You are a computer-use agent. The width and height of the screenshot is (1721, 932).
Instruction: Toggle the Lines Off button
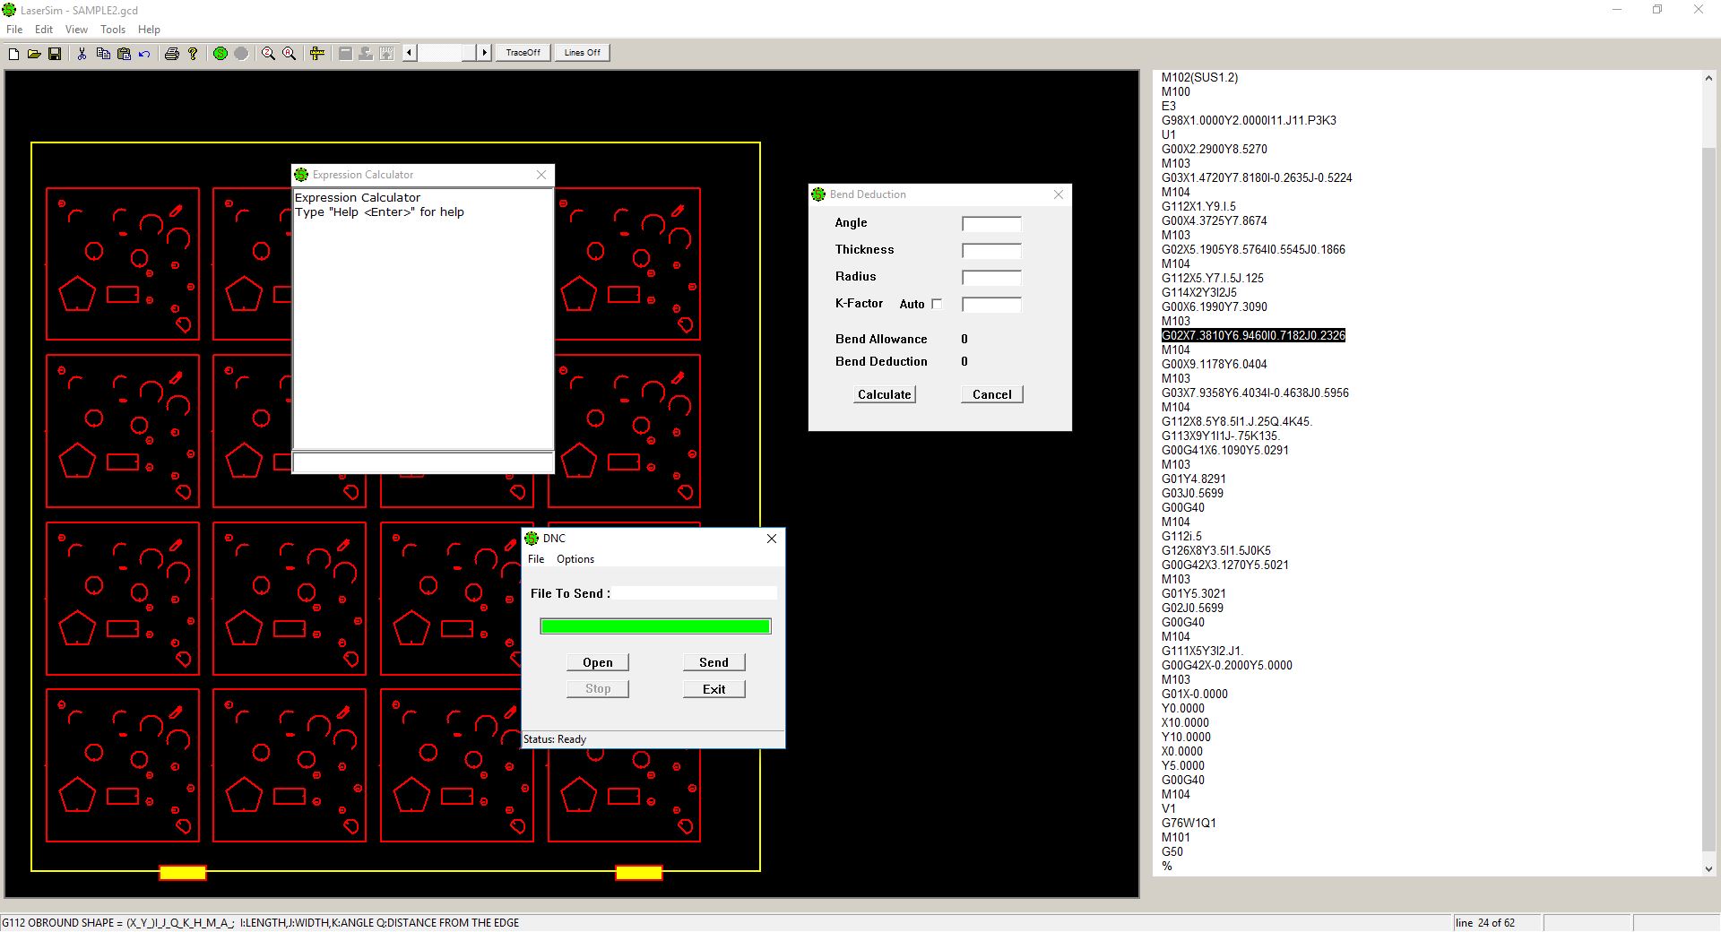tap(582, 53)
